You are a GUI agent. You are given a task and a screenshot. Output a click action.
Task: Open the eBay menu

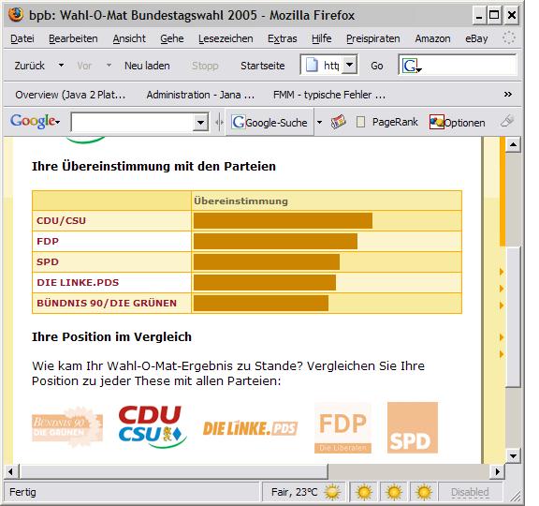[476, 38]
